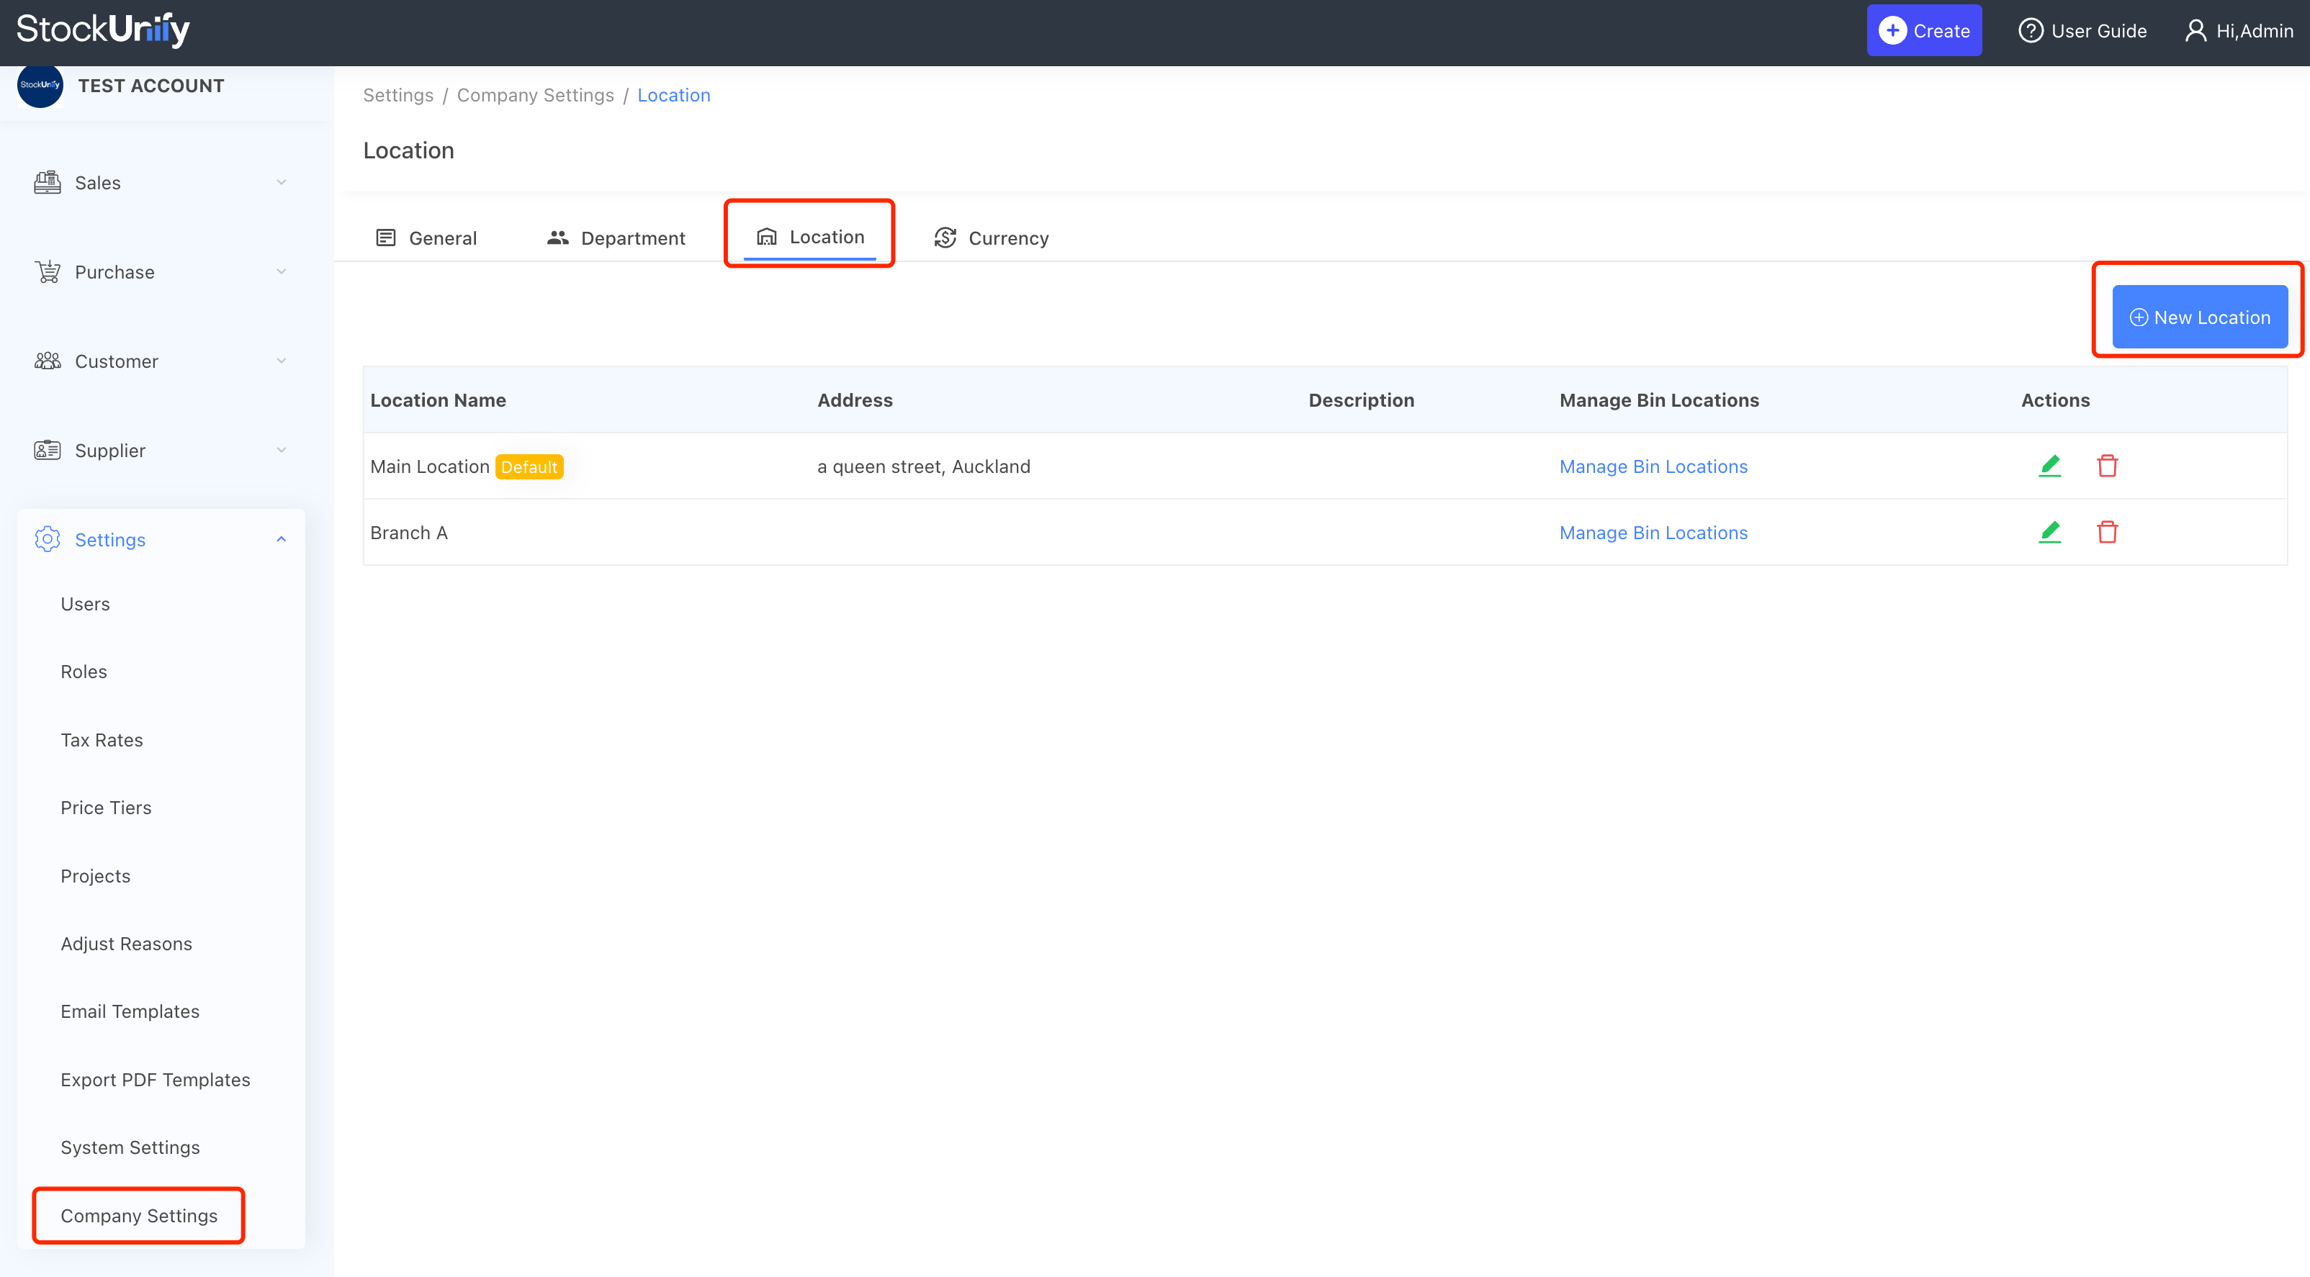Click the StockUnify logo
Screen dimensions: 2310x1277
(103, 30)
